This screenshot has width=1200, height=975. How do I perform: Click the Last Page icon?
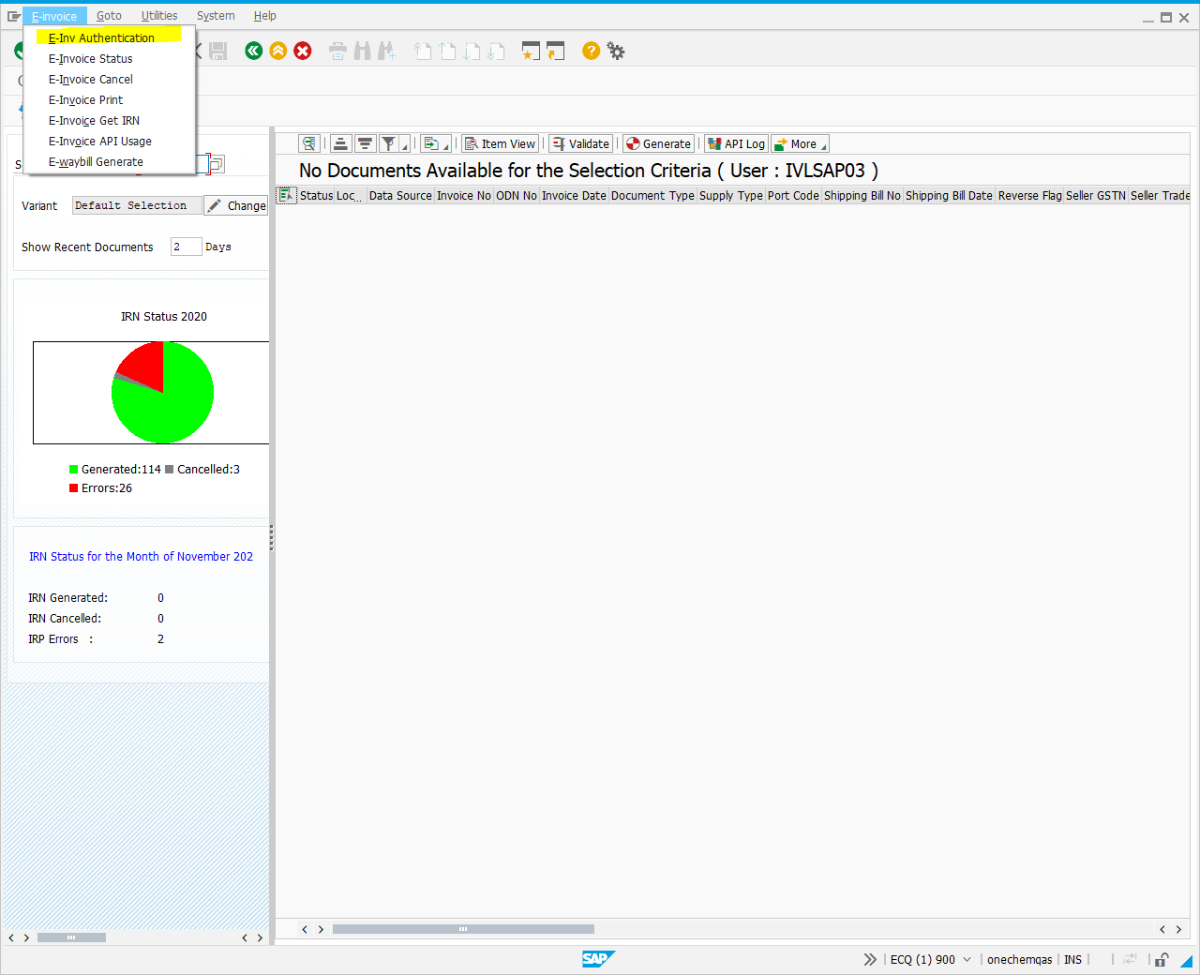pyautogui.click(x=496, y=51)
